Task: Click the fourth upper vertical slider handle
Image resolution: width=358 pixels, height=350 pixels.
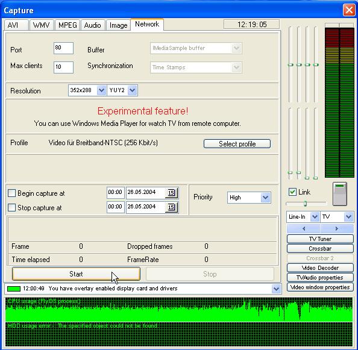Action: [x=316, y=65]
